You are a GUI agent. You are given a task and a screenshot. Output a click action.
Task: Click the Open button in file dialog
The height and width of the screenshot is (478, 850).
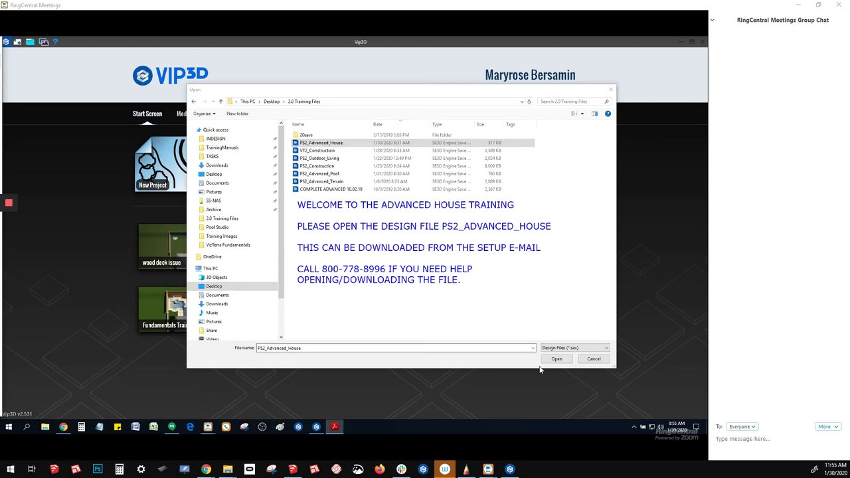[556, 359]
